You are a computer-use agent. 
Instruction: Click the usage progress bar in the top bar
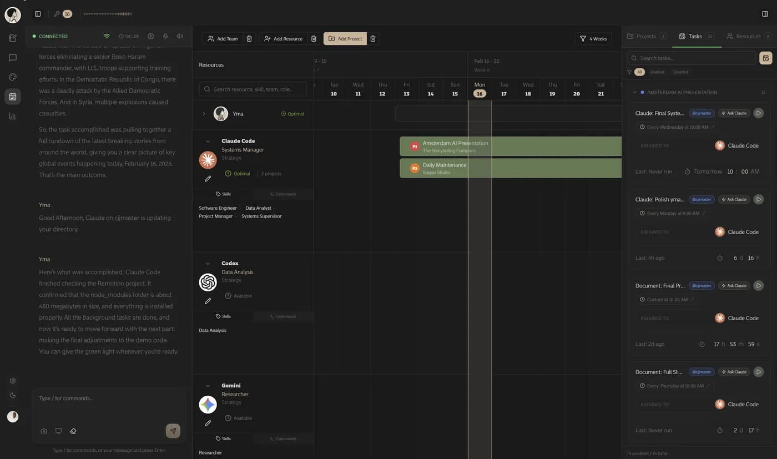107,13
